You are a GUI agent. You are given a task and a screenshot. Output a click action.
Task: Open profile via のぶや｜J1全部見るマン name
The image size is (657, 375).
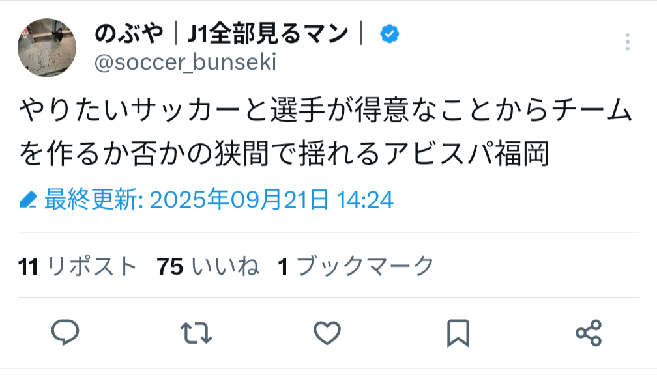(x=222, y=33)
